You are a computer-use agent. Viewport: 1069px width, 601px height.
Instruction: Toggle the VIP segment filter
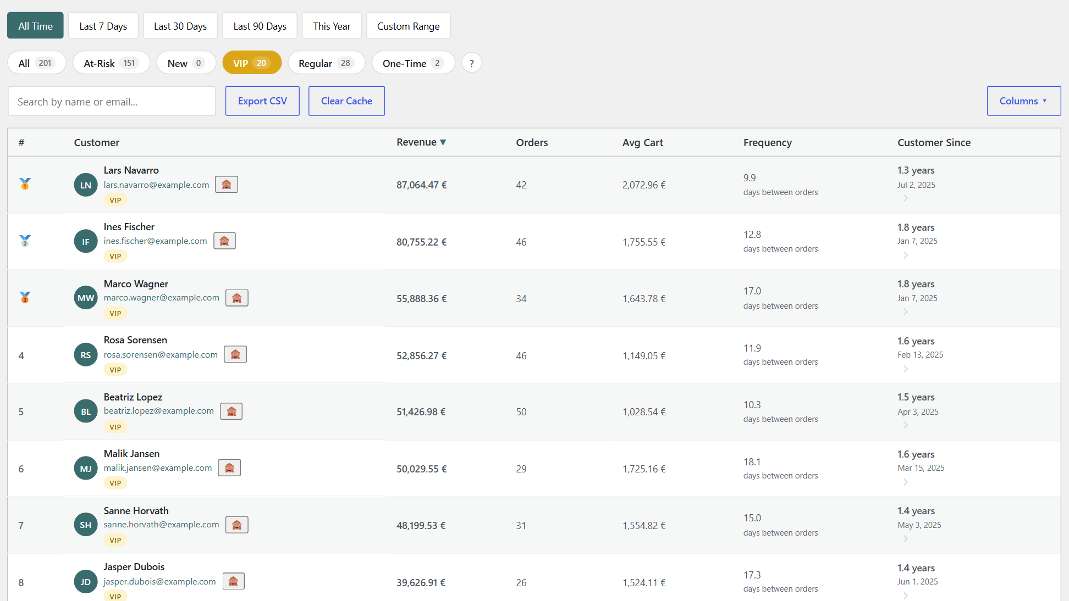tap(252, 63)
